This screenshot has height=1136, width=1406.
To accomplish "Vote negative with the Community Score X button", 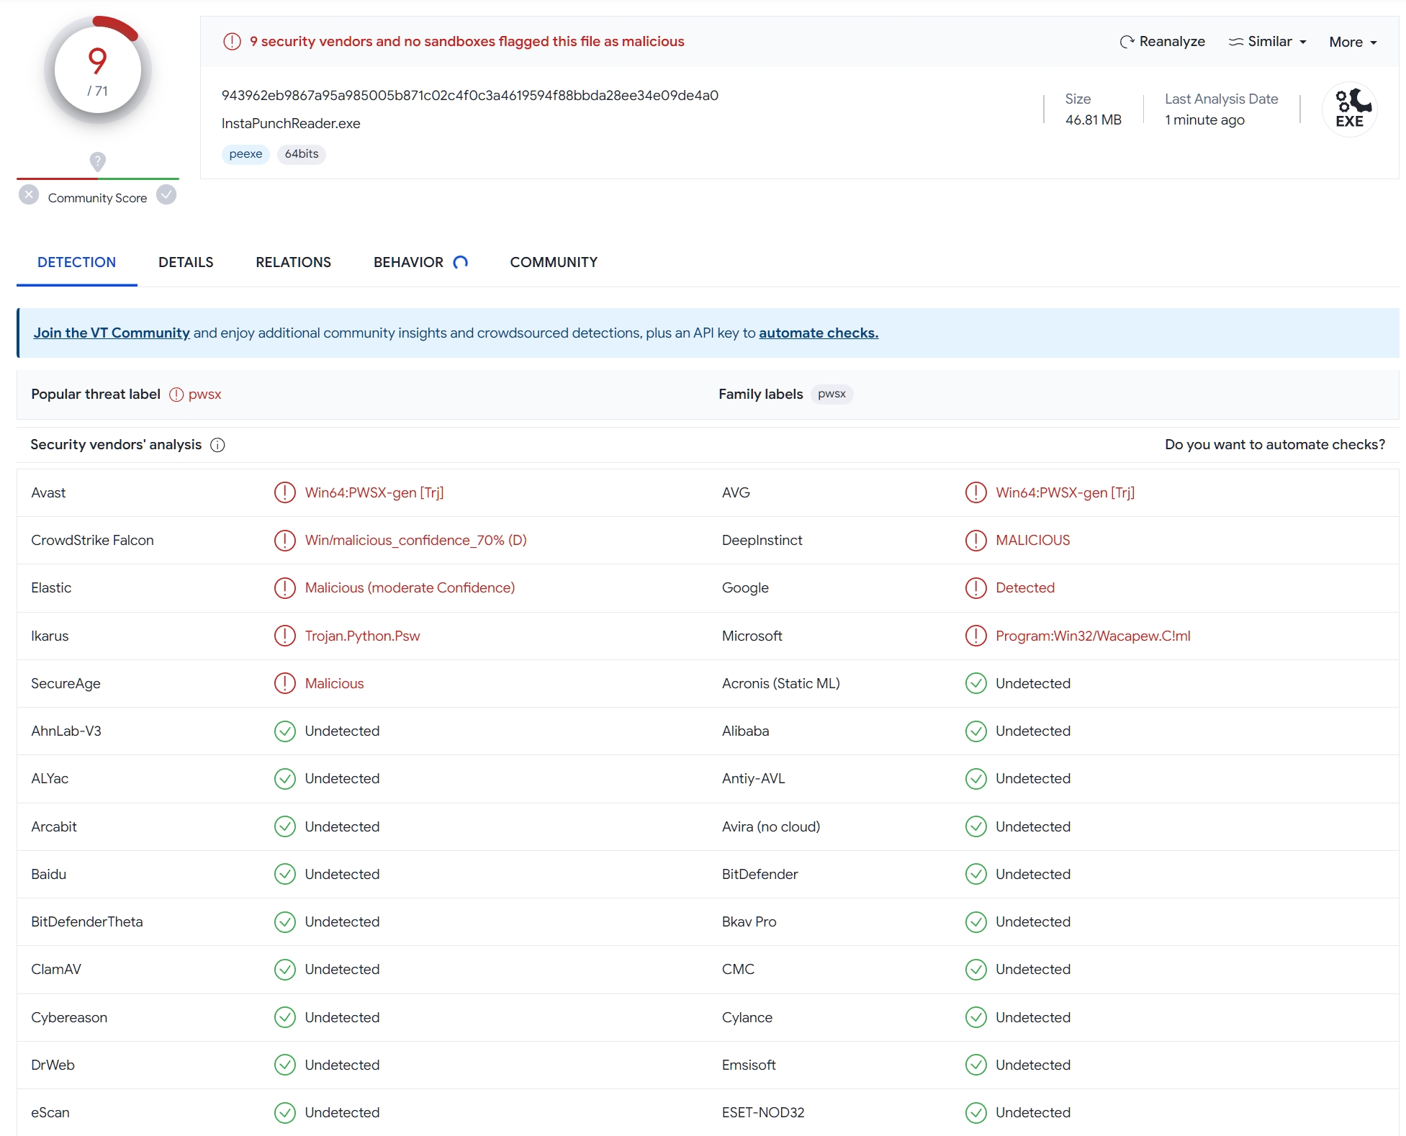I will coord(29,195).
